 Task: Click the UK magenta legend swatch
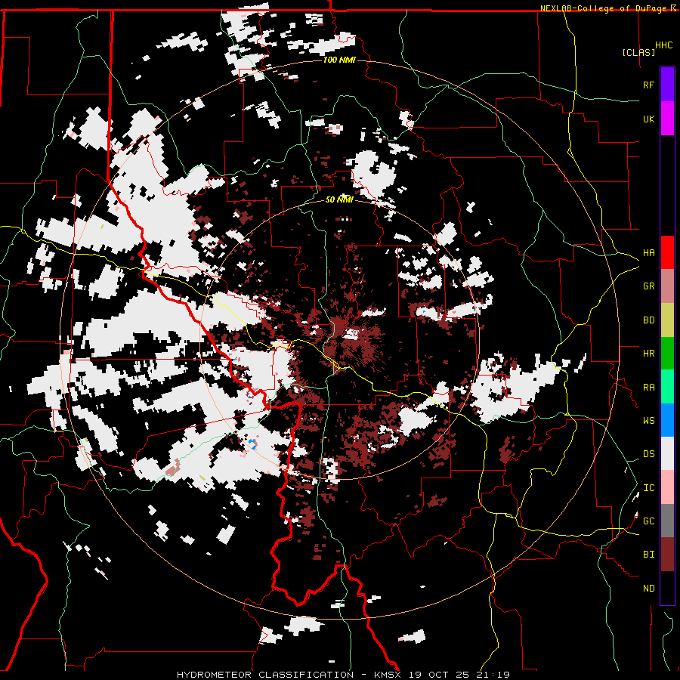click(x=667, y=119)
